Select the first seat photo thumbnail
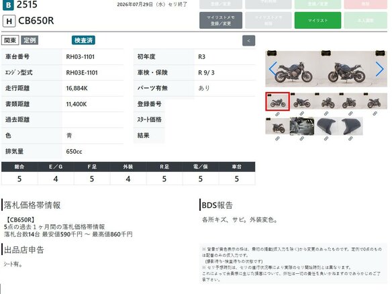 point(326,126)
